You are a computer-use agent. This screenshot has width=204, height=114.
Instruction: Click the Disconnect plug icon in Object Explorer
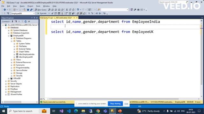click(x=16, y=22)
